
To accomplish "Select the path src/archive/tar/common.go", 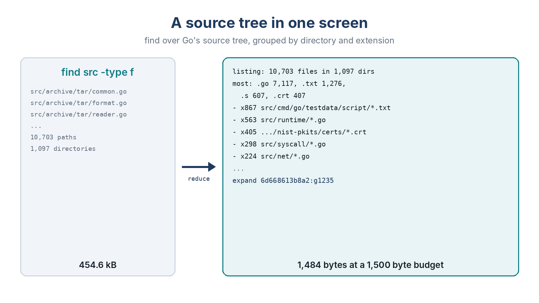I will point(78,92).
